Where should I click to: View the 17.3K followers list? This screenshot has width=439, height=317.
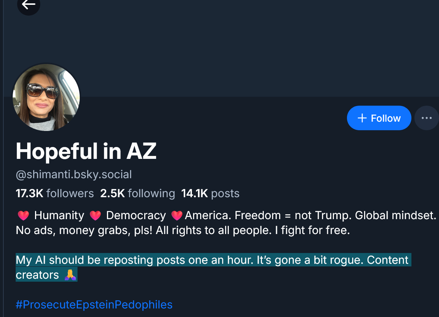(x=54, y=193)
